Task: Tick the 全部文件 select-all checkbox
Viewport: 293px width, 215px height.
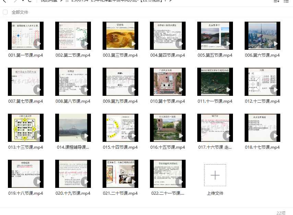Action: point(5,12)
